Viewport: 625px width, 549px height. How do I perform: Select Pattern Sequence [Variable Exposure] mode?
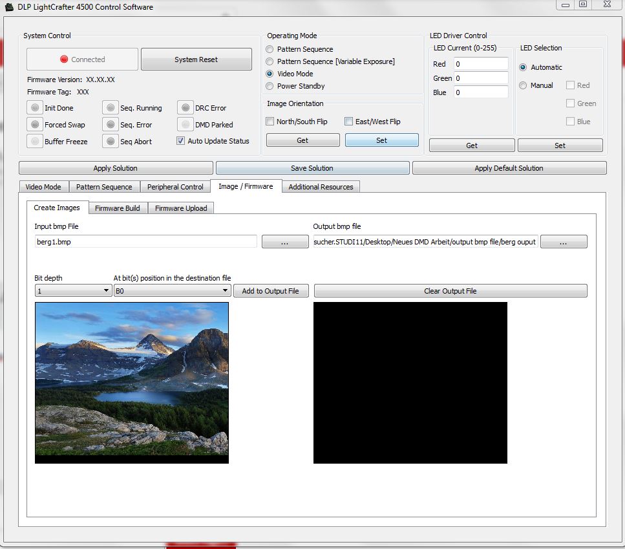270,61
